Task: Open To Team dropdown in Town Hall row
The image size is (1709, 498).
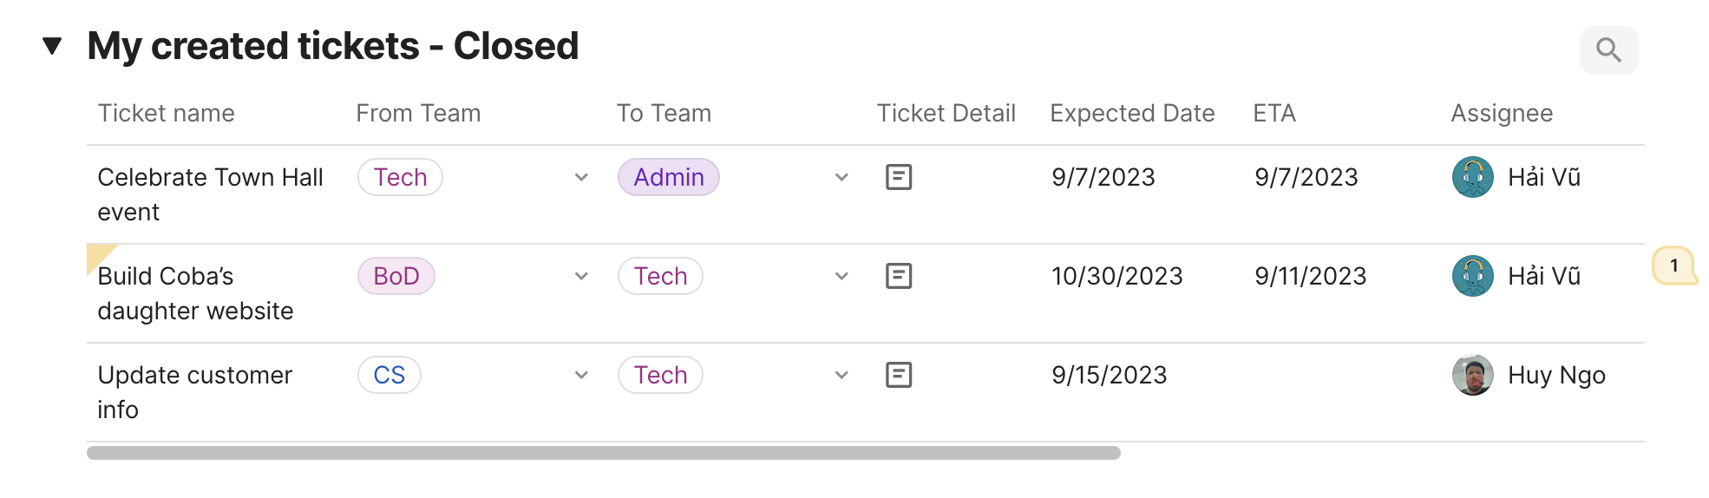Action: click(841, 177)
